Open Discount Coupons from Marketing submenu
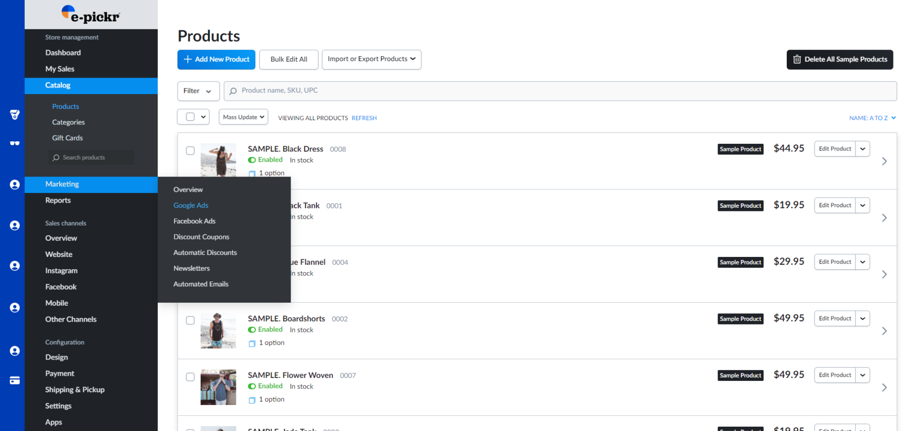910x431 pixels. coord(201,237)
